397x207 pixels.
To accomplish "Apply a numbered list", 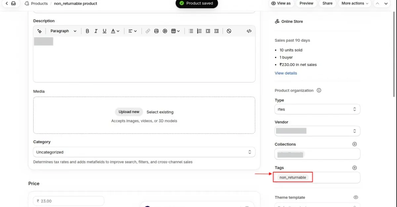I will click(199, 31).
